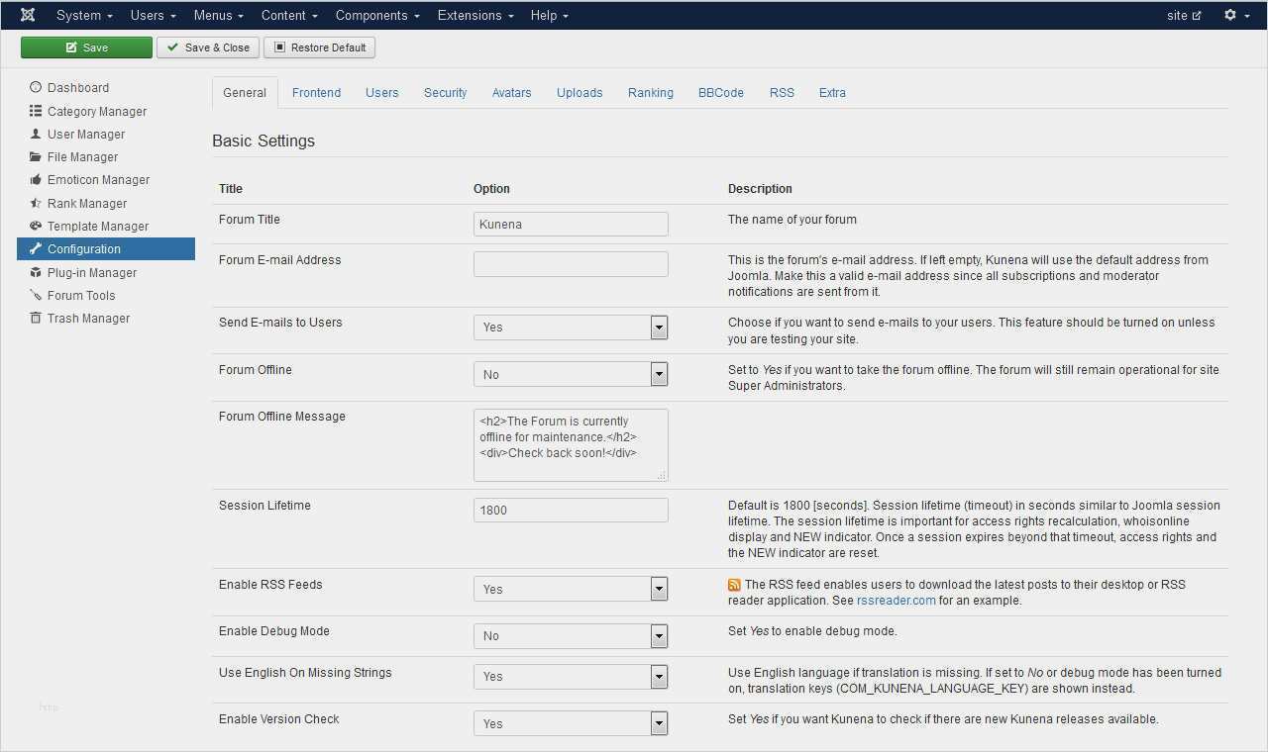Follow the rssreader.com link
This screenshot has width=1268, height=752.
pyautogui.click(x=896, y=601)
